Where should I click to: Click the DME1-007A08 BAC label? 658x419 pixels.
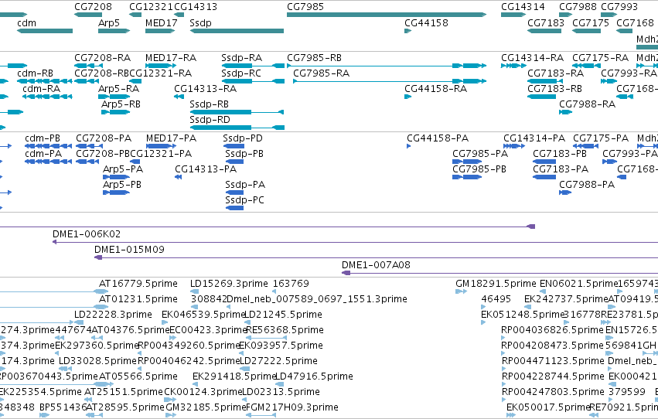pyautogui.click(x=376, y=264)
